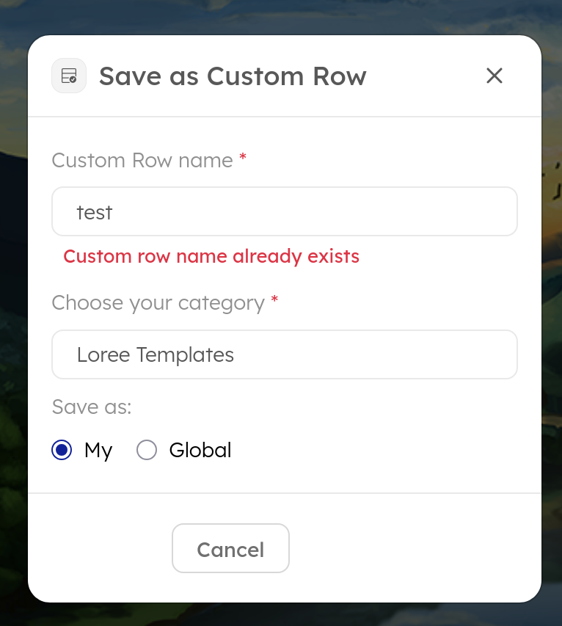
Task: Click the "Custom Row name" label
Action: 142,160
